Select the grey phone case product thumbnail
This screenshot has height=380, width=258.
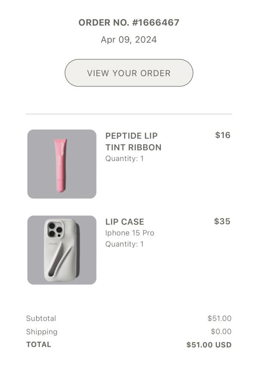62,250
